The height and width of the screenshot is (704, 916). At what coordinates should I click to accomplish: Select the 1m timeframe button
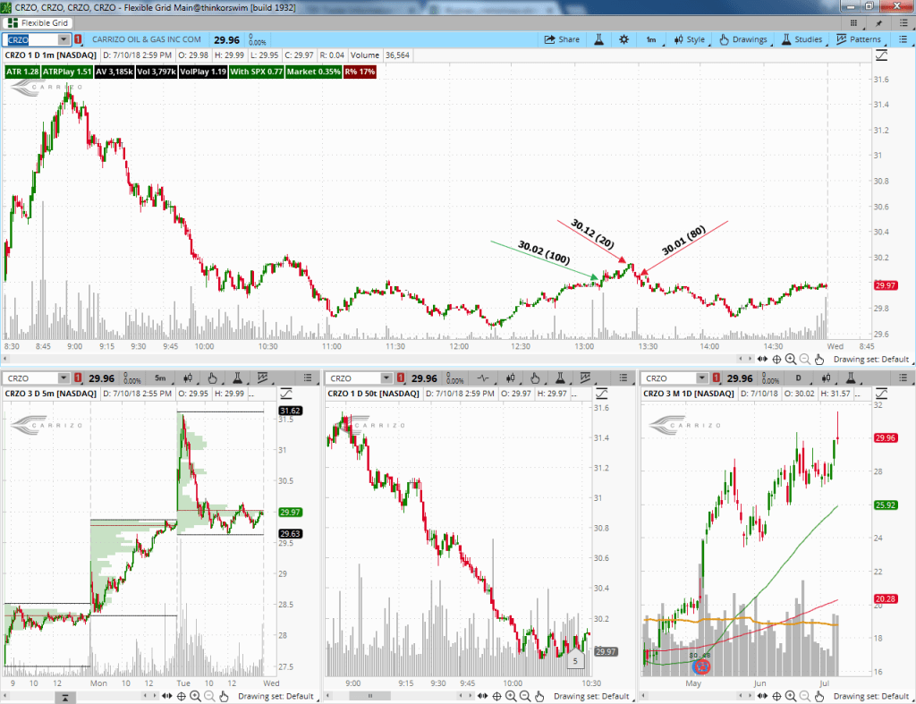[x=651, y=39]
